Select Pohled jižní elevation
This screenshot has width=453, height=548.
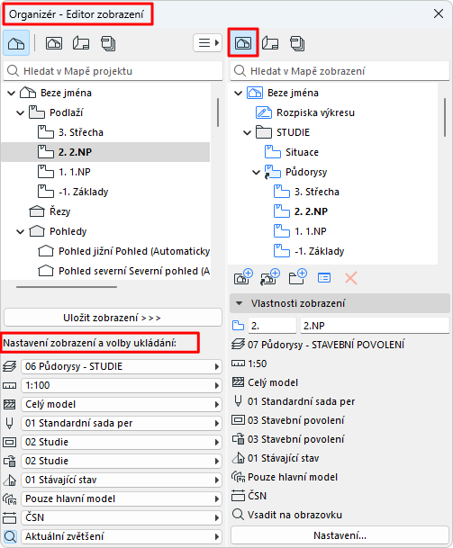point(123,251)
